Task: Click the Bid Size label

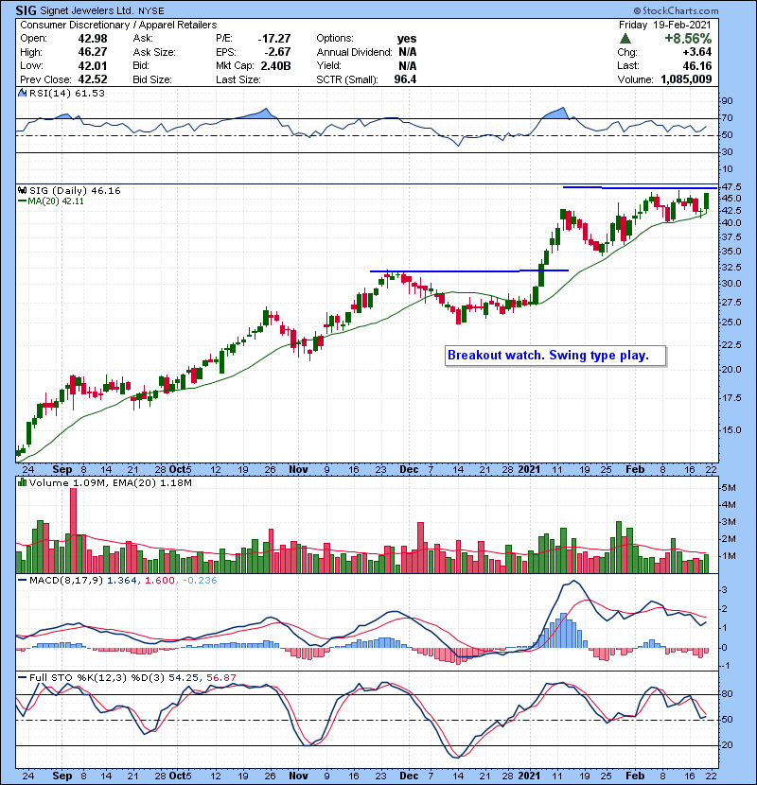Action: [x=152, y=79]
